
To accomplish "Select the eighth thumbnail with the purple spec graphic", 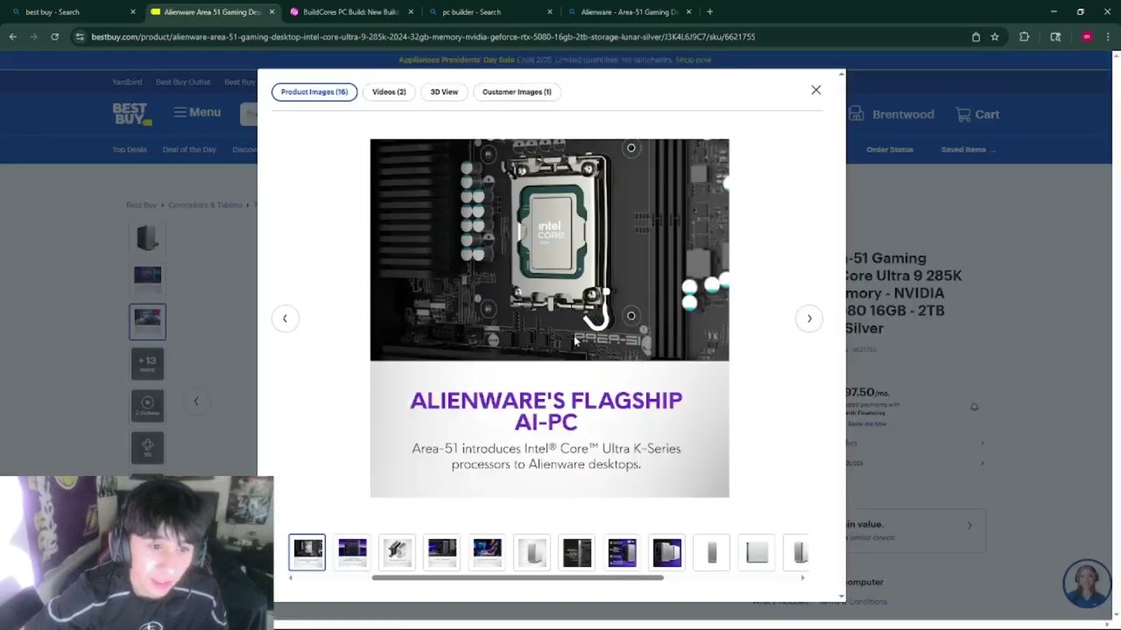I will [622, 552].
